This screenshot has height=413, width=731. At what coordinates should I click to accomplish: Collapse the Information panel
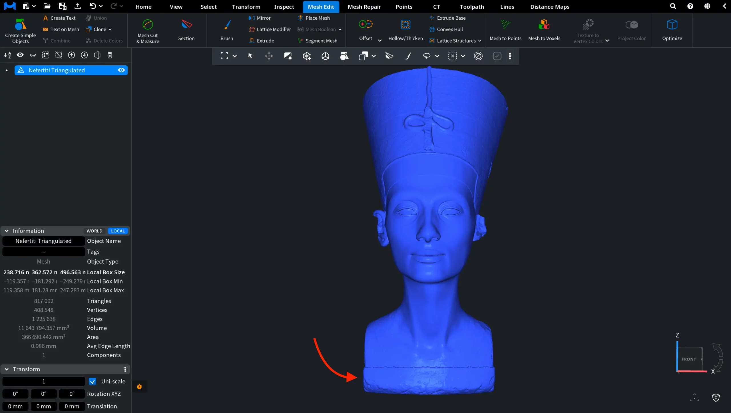point(7,231)
